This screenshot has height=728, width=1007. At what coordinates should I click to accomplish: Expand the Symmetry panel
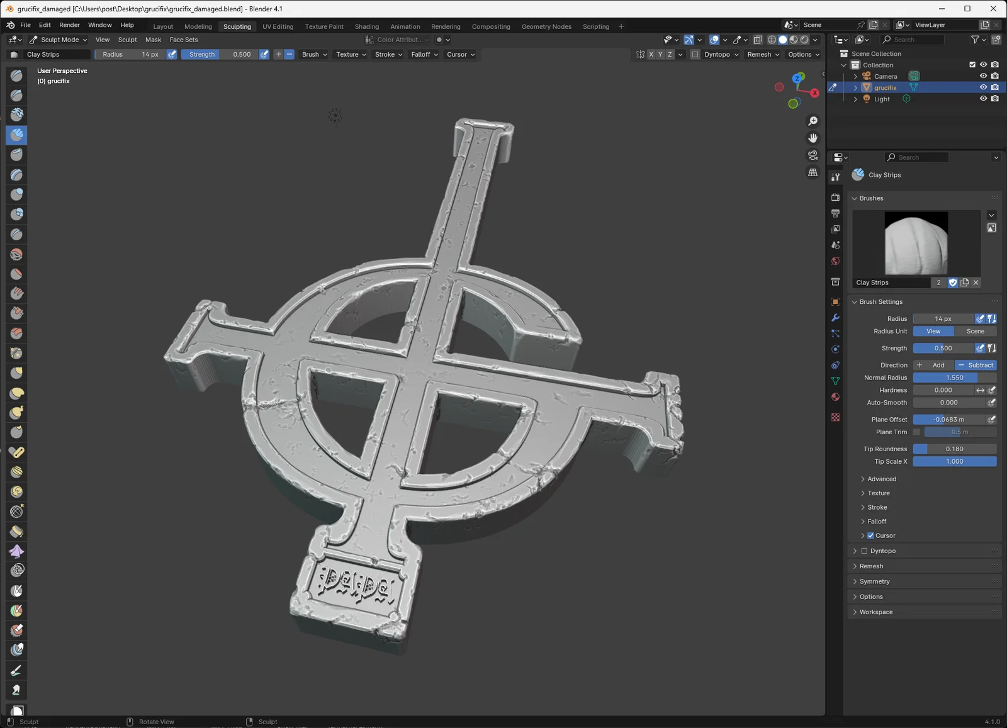point(874,581)
